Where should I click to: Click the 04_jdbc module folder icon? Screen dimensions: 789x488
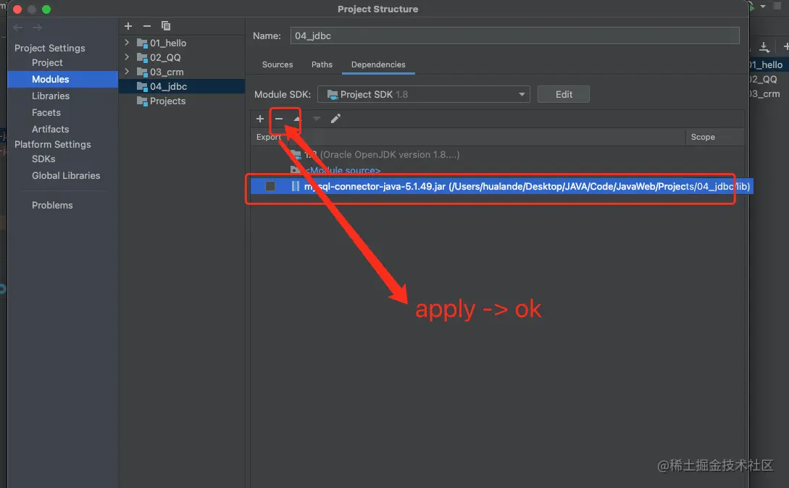click(x=143, y=87)
